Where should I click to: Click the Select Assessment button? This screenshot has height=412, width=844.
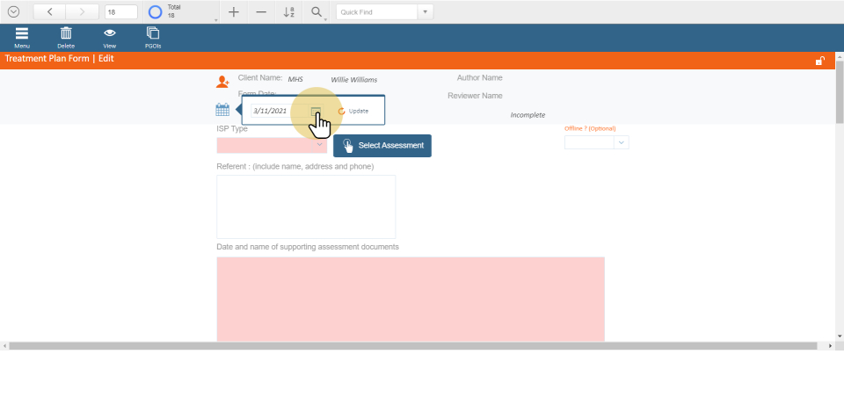[382, 146]
